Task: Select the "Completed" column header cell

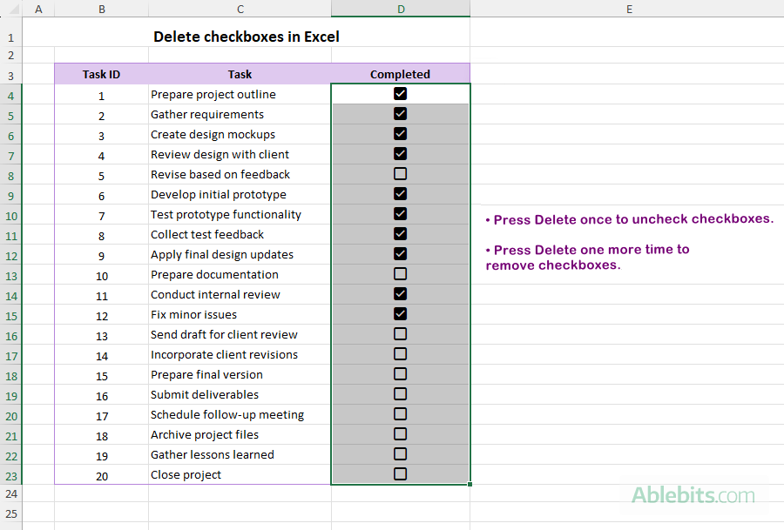Action: tap(400, 74)
